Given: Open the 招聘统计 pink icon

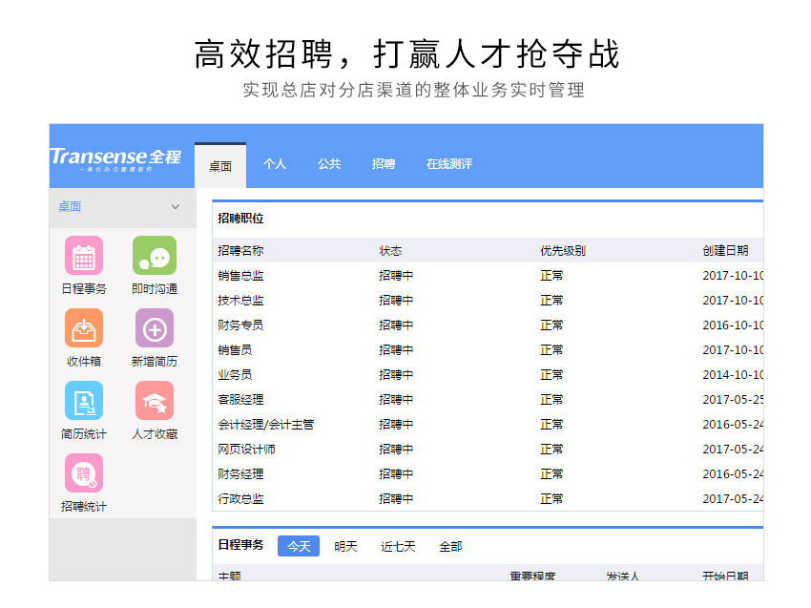Looking at the screenshot, I should click(x=84, y=473).
